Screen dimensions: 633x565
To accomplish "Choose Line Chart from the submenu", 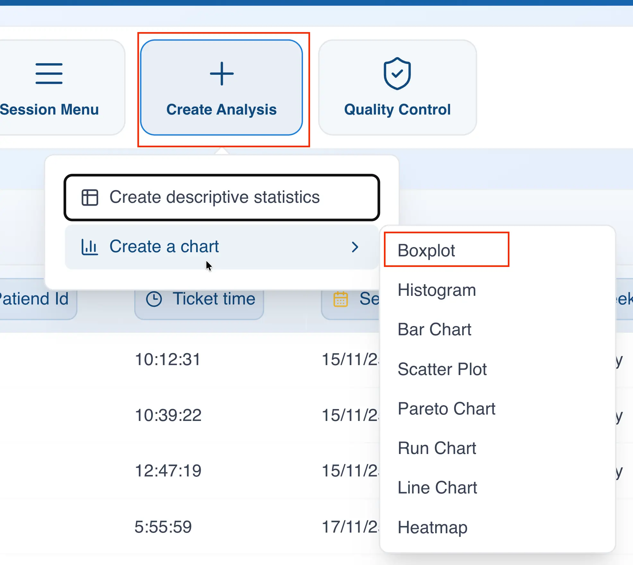I will (438, 487).
